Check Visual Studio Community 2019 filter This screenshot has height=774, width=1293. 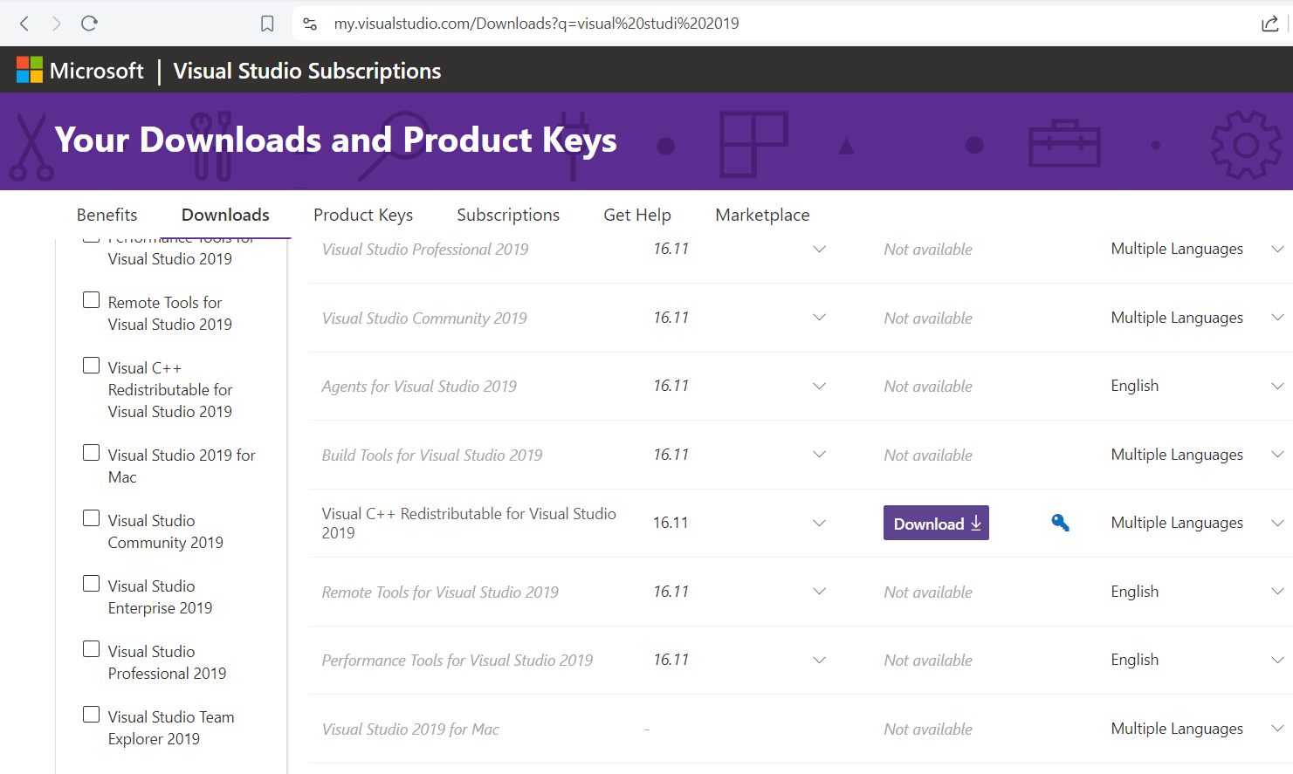point(91,518)
